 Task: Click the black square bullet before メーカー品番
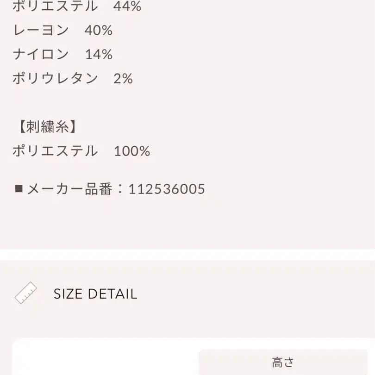point(19,189)
